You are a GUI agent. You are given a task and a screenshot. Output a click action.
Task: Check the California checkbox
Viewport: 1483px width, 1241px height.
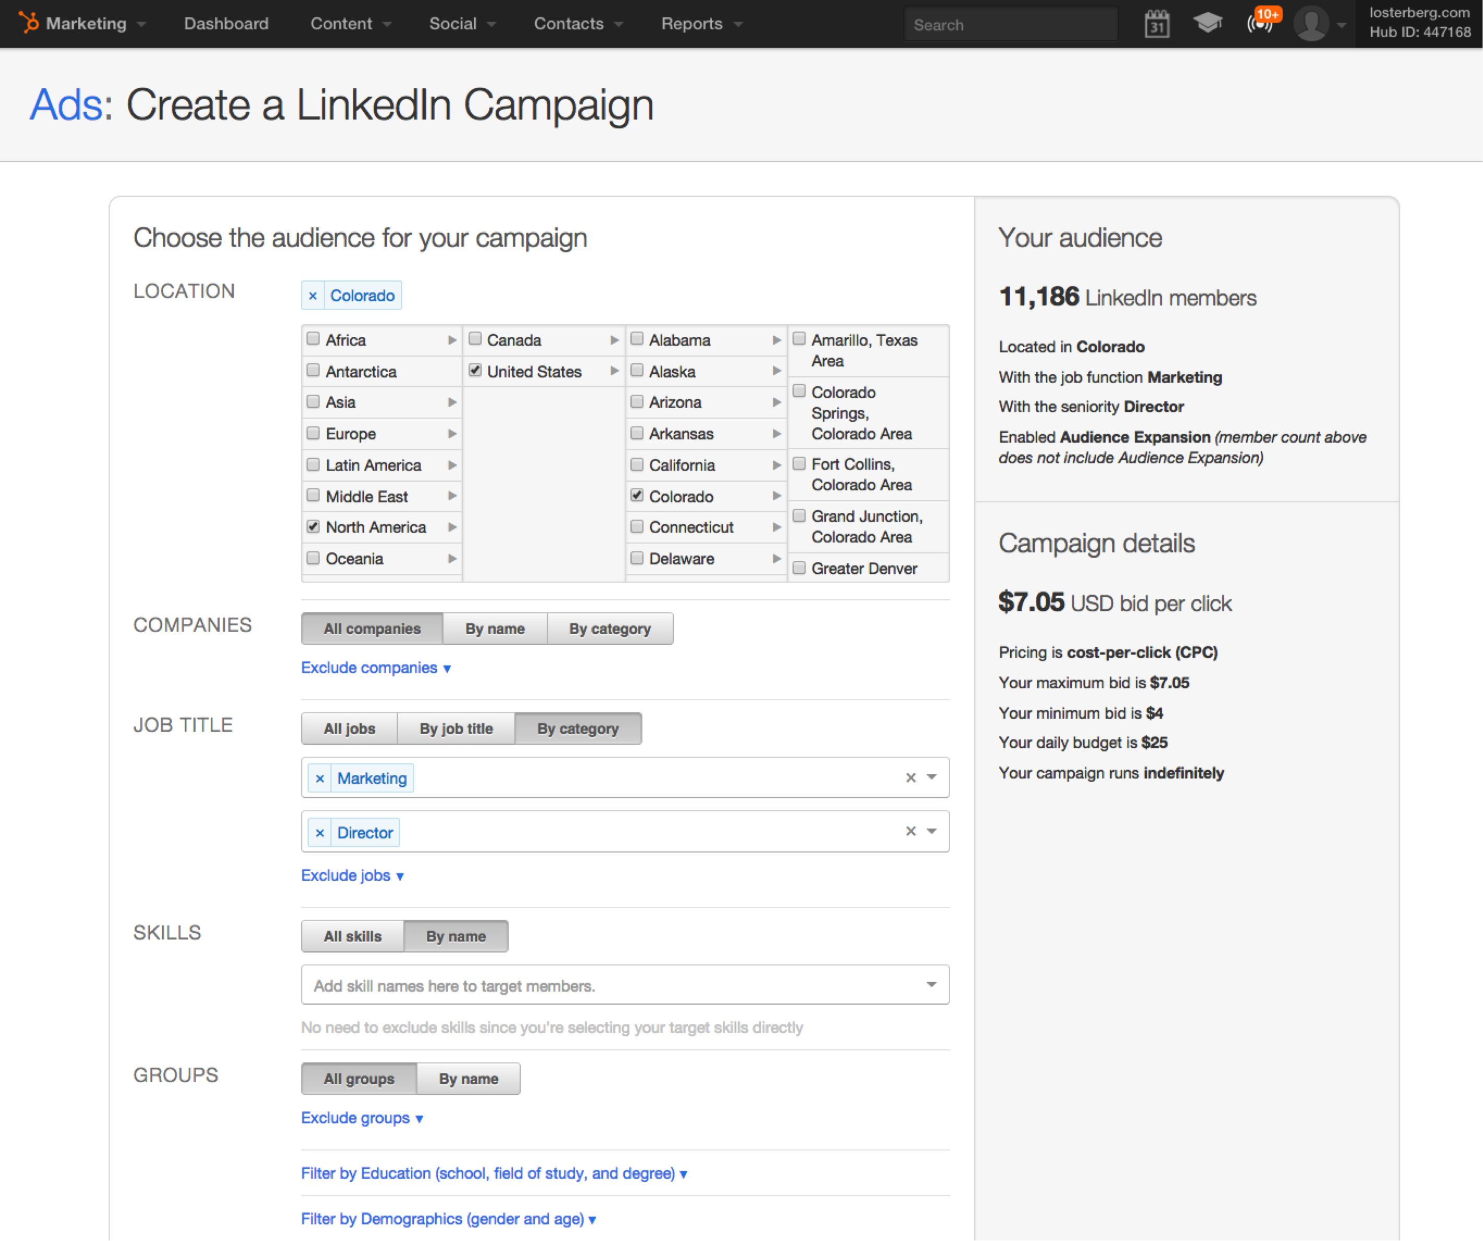point(637,464)
